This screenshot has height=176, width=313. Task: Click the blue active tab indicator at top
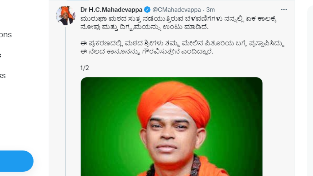click(78, 0)
